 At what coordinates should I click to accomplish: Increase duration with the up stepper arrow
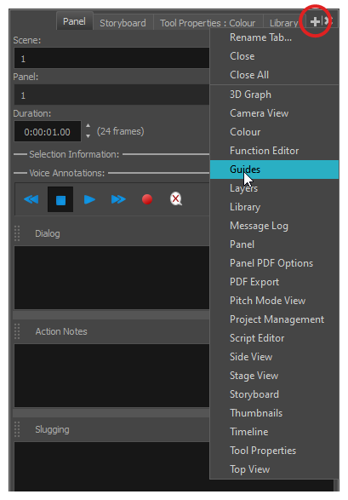88,125
